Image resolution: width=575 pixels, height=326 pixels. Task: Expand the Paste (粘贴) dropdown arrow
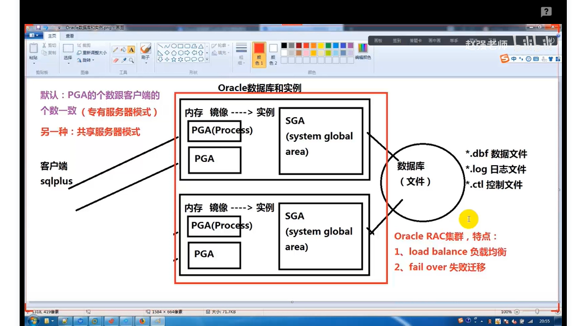coord(33,63)
